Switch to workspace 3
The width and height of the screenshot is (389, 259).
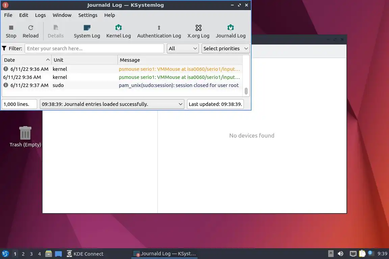31,254
